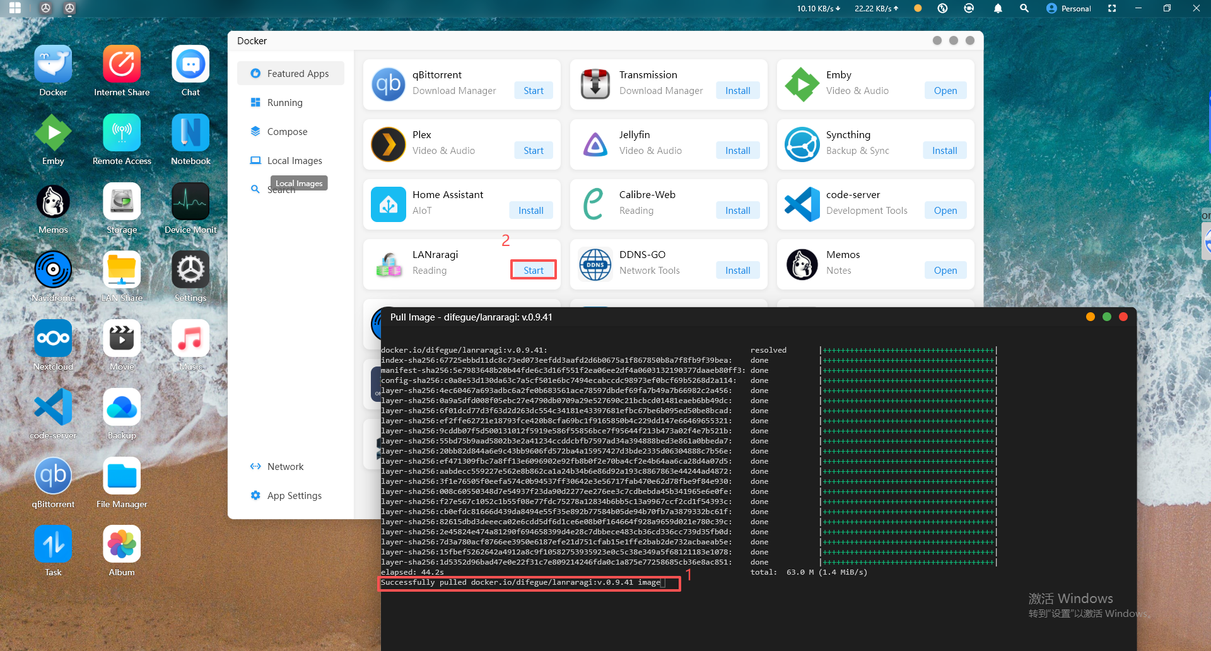Click the LANraragi app name text
The image size is (1211, 651).
[x=435, y=254]
